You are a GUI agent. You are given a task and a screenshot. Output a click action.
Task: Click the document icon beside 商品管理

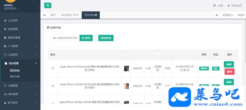pos(6,63)
